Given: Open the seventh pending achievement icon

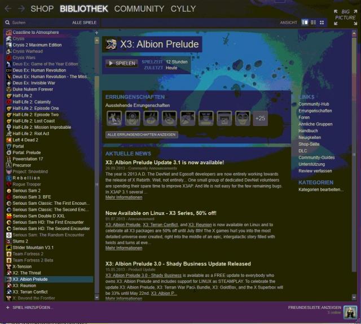Looking at the screenshot, I should [x=224, y=118].
